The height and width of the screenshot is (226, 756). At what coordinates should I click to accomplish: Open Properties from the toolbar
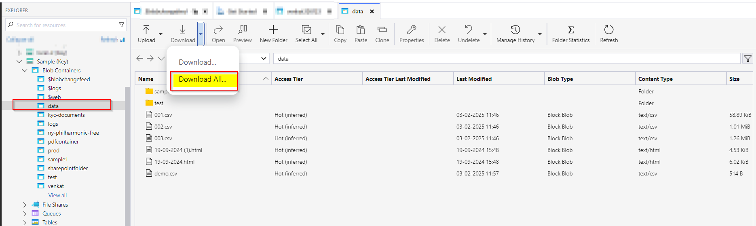tap(412, 34)
